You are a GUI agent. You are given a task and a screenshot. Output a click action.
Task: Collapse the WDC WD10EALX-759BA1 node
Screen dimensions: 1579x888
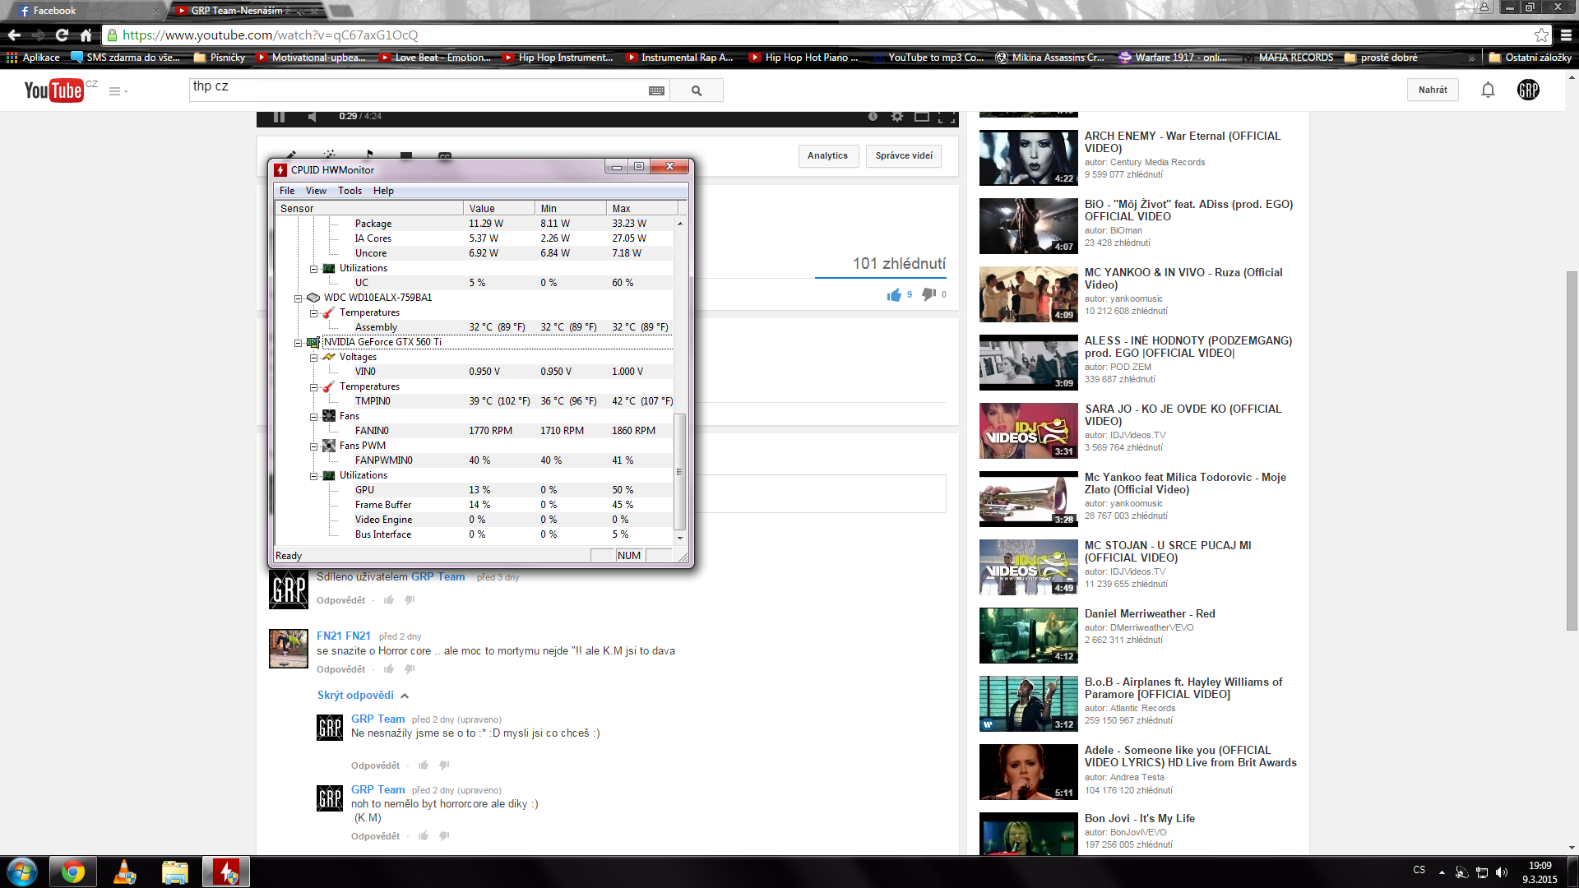pyautogui.click(x=299, y=298)
